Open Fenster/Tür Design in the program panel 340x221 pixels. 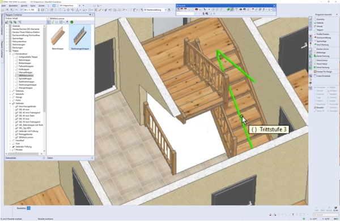point(324,72)
